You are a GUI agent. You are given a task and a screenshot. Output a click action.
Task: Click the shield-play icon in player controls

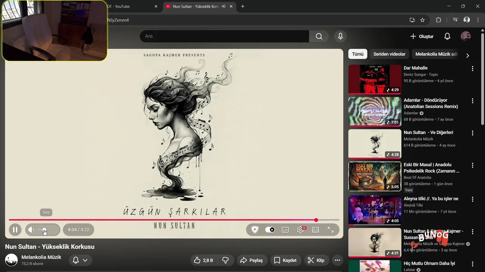tap(255, 230)
